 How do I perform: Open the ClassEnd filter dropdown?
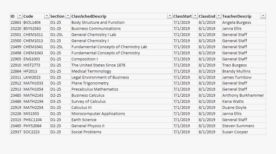tap(219, 16)
